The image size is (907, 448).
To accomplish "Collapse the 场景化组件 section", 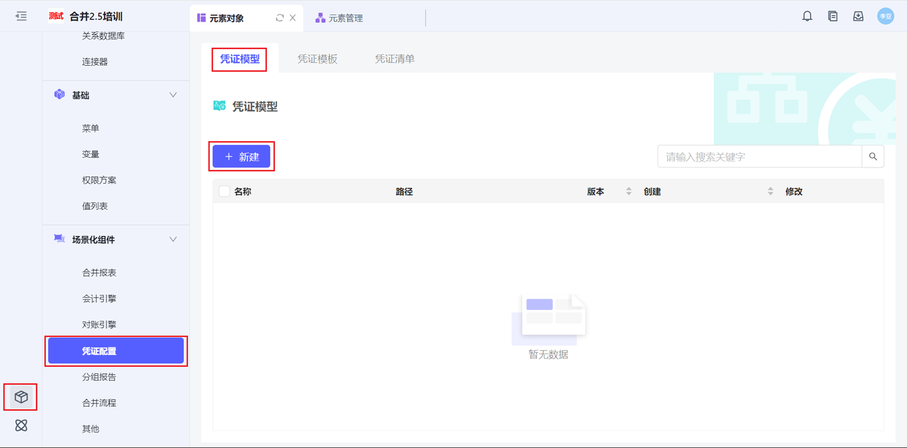I will (173, 240).
